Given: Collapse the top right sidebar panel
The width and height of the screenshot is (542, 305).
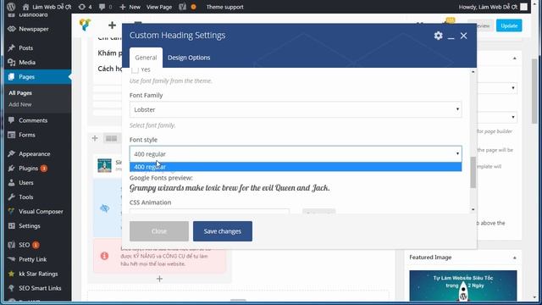Looking at the screenshot, I should click(514, 58).
